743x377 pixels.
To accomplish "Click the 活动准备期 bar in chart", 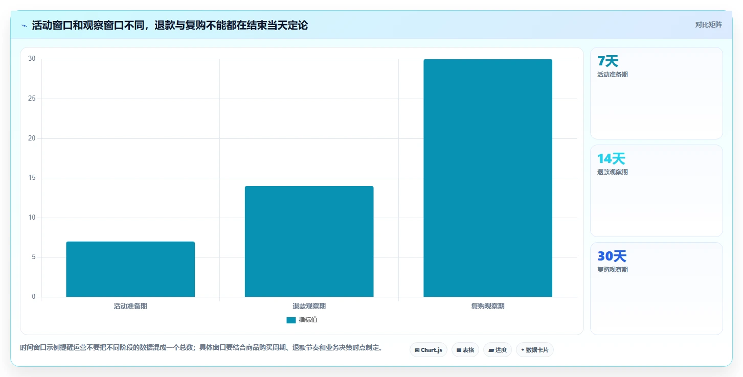I will click(130, 269).
